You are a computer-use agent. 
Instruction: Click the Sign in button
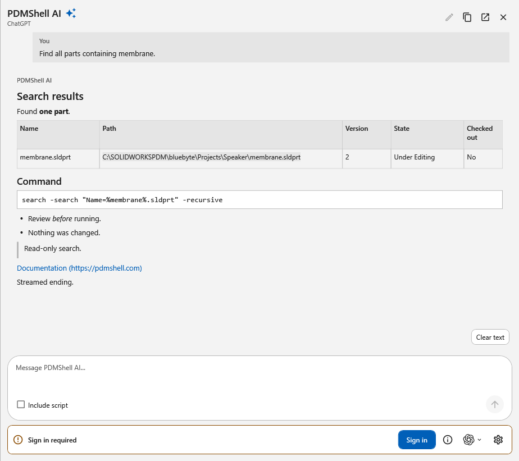[x=417, y=440]
